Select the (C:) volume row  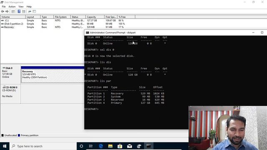tap(68, 20)
